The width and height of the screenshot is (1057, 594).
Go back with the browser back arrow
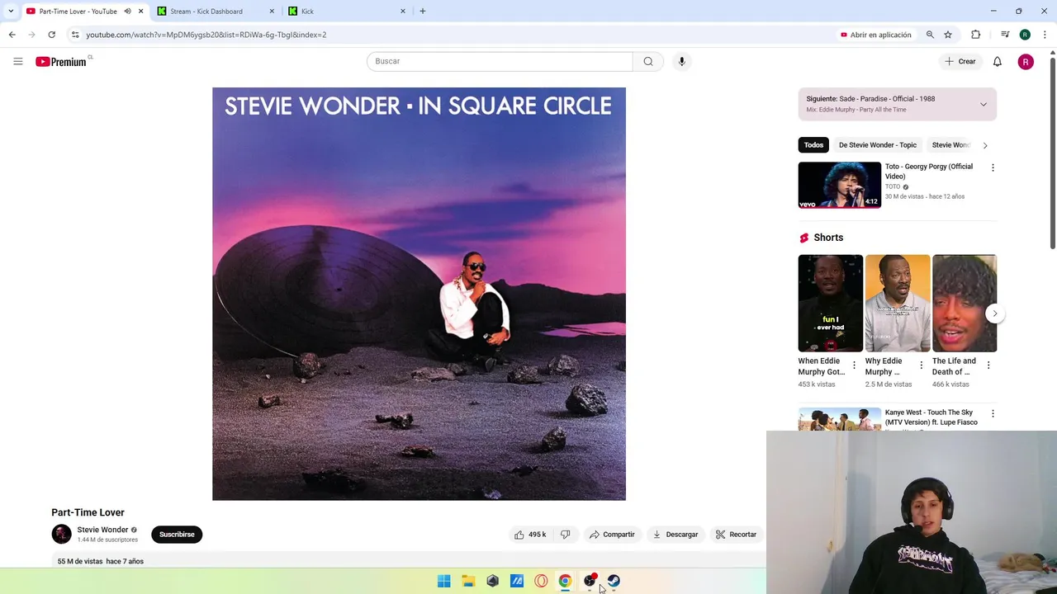click(12, 35)
